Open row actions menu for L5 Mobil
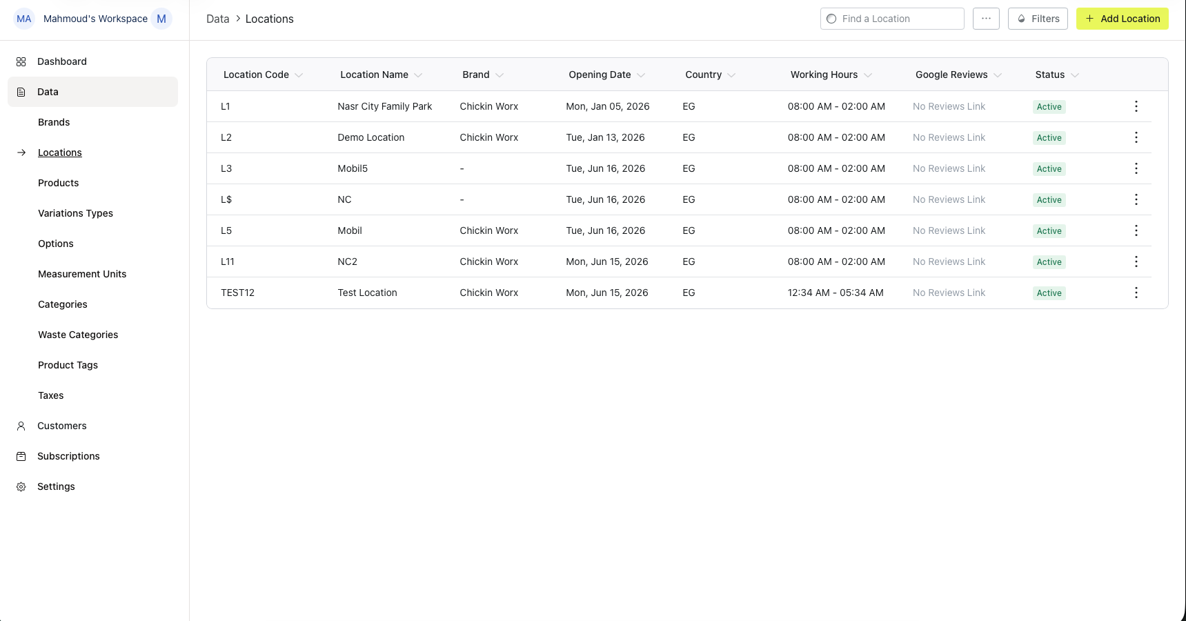1186x621 pixels. tap(1136, 230)
